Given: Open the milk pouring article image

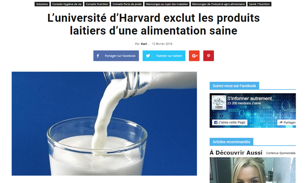Looking at the screenshot, I should tap(104, 123).
